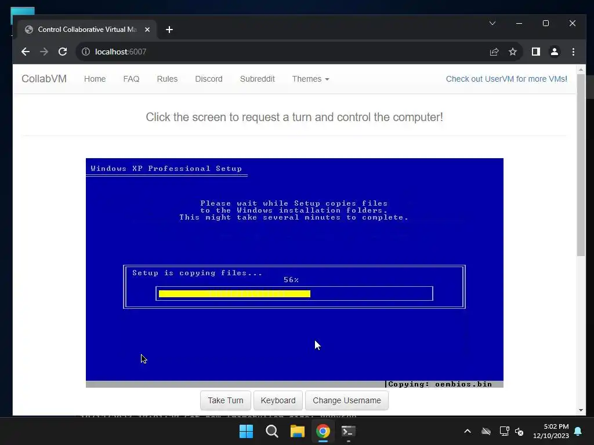Show hidden tray icons chevron
This screenshot has width=594, height=445.
468,431
